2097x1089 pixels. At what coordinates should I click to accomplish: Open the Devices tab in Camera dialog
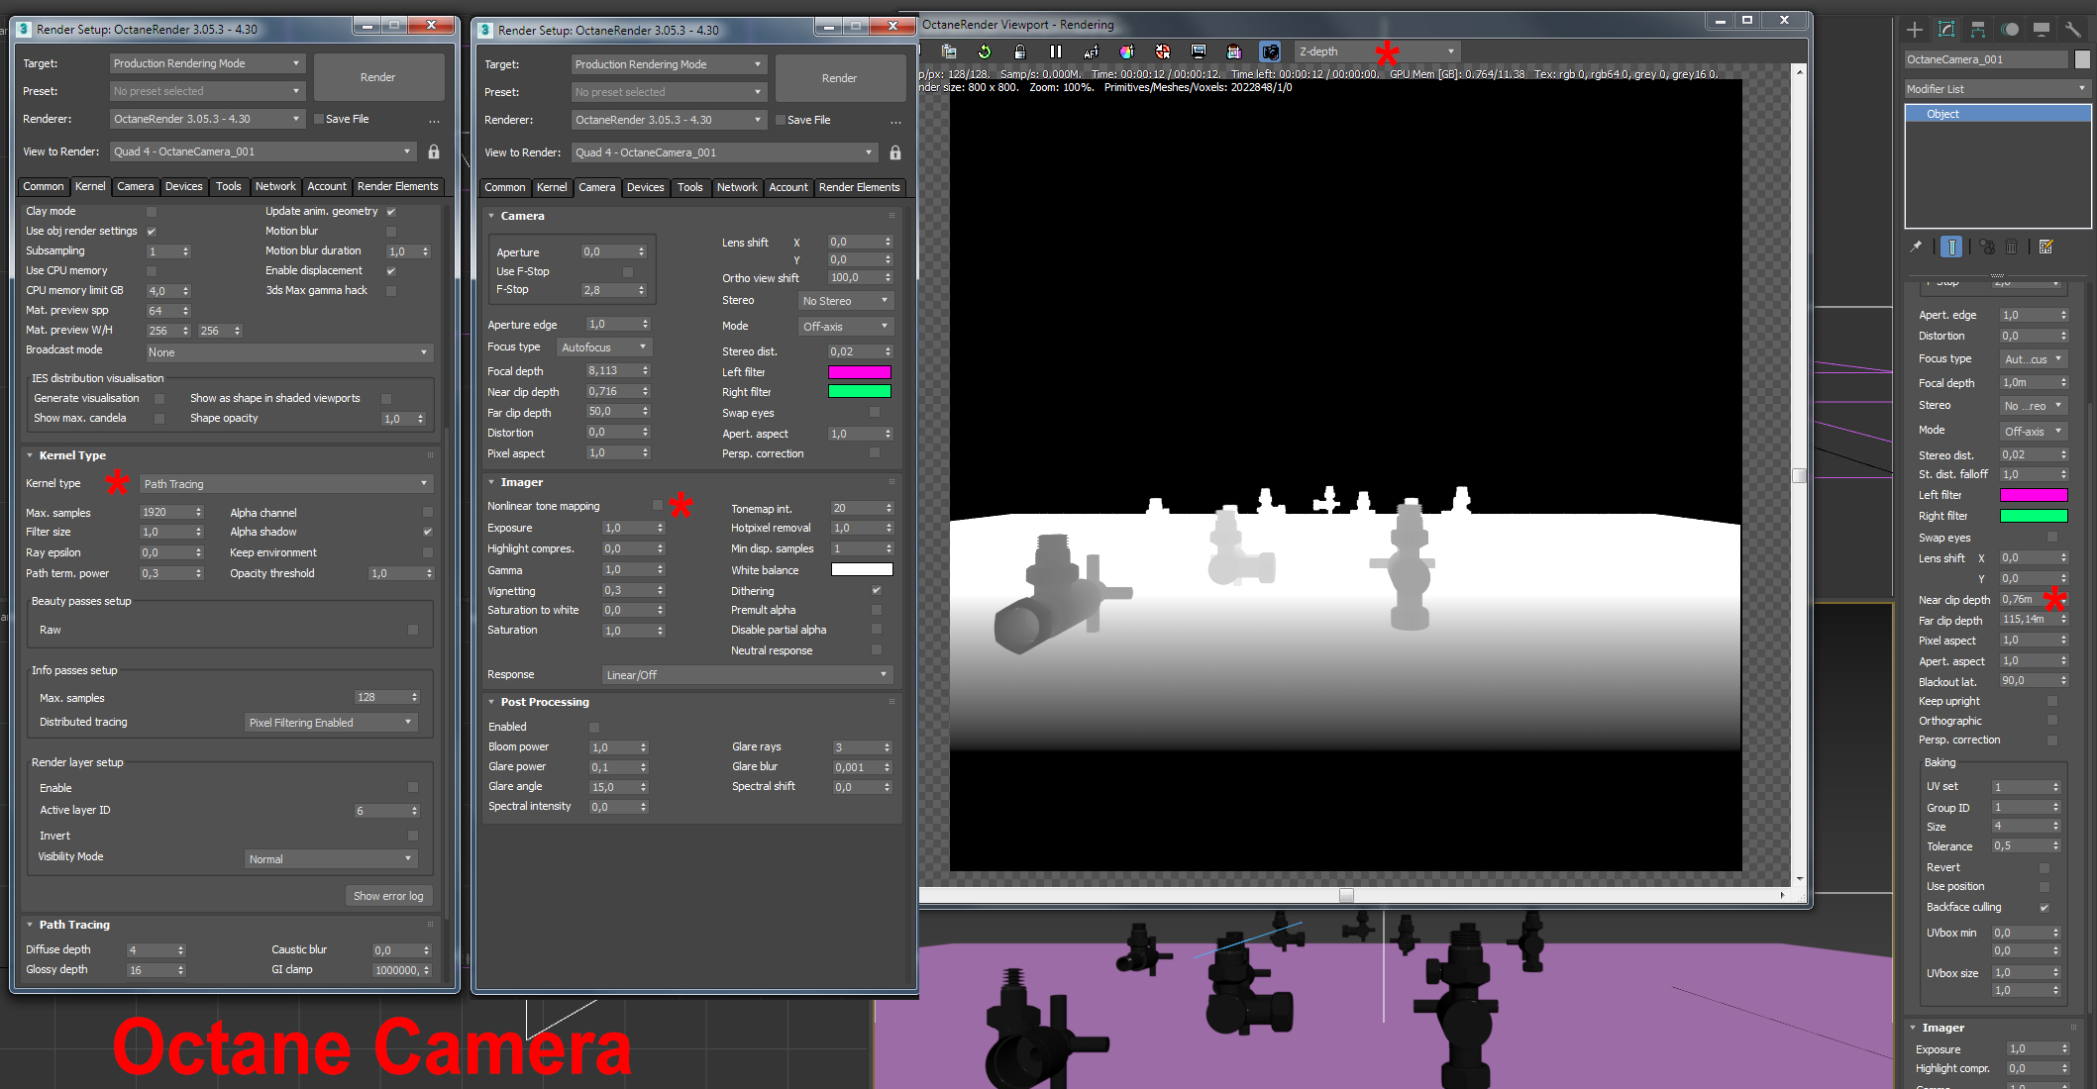pos(645,187)
